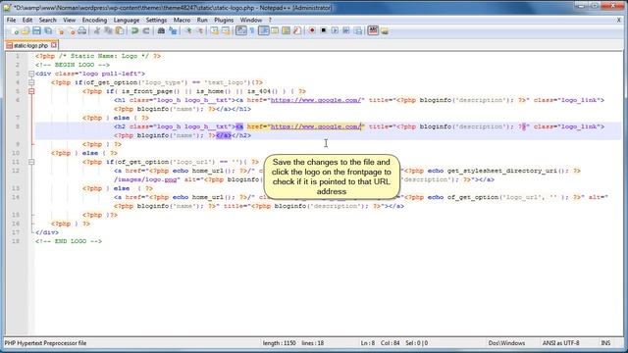The width and height of the screenshot is (628, 353).
Task: Click the Redo toolbar icon
Action: 146,30
